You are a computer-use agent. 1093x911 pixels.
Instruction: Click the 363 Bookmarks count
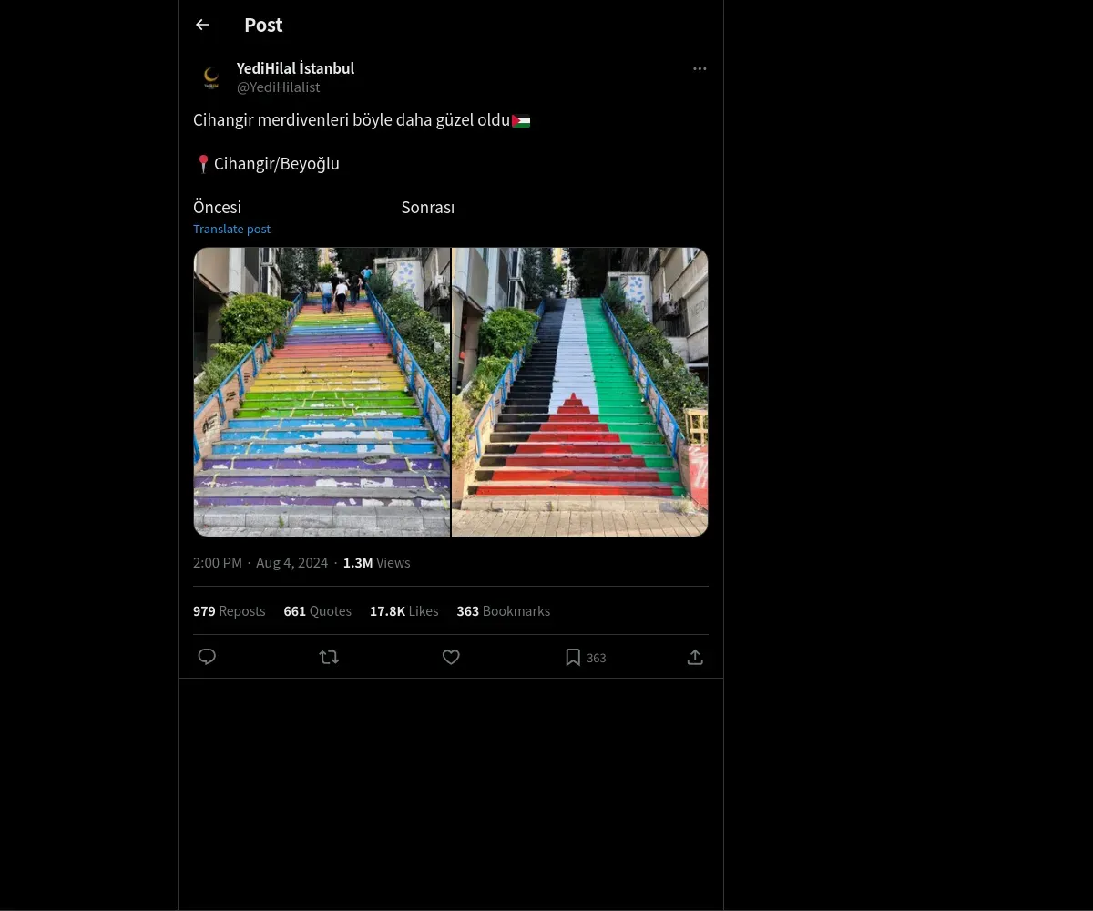coord(503,611)
